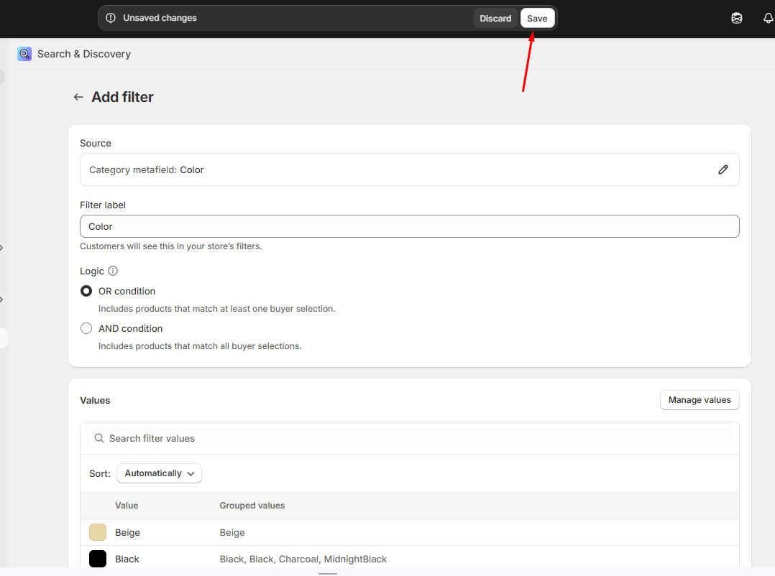Click the Search & Discovery app icon
This screenshot has height=576, width=775.
click(24, 54)
